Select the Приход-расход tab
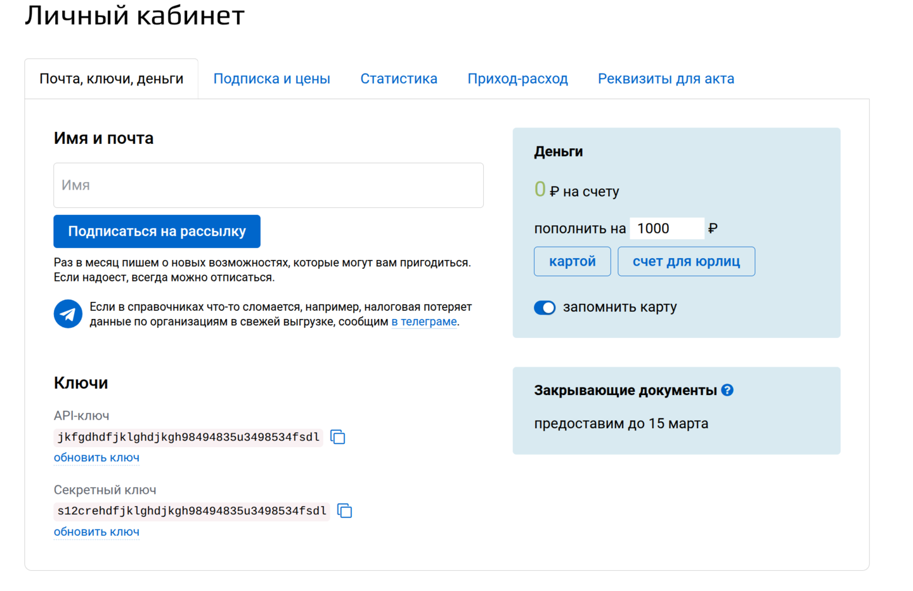The image size is (913, 591). pos(517,78)
